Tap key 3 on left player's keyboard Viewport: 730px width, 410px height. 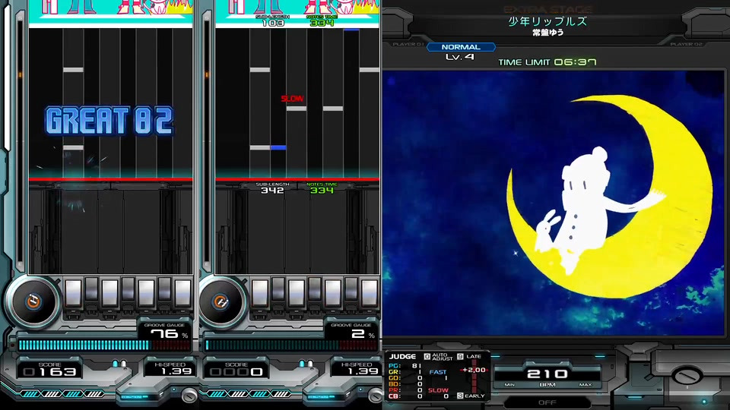(109, 293)
